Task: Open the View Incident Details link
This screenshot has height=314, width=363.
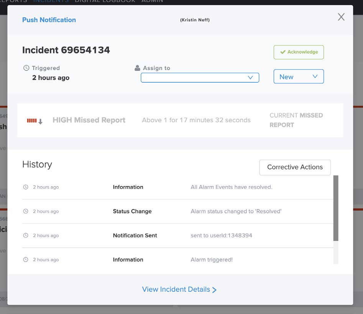Action: tap(176, 289)
